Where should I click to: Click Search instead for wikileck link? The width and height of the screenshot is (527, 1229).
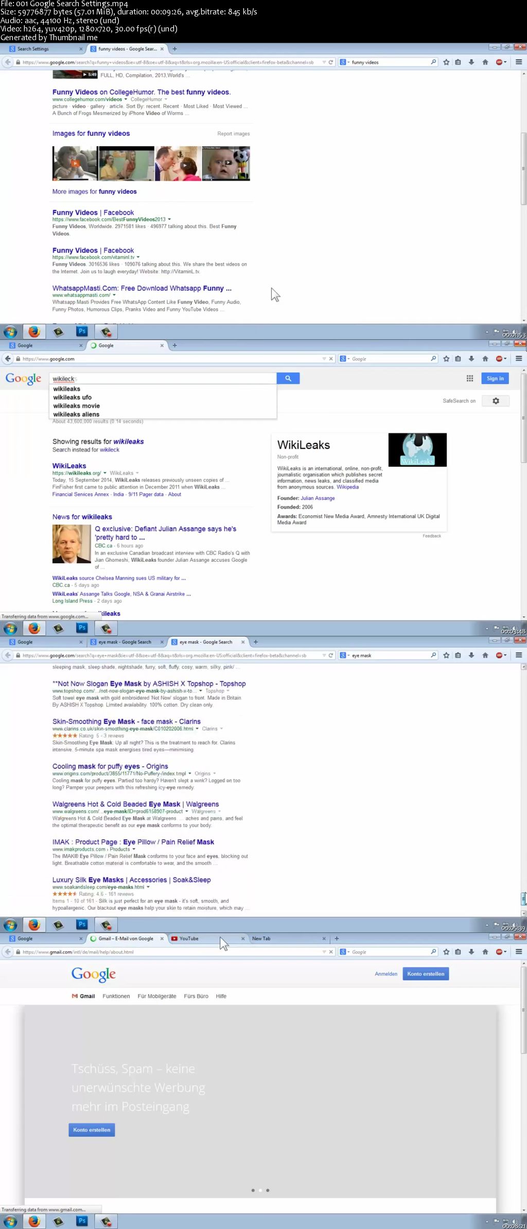coord(86,450)
